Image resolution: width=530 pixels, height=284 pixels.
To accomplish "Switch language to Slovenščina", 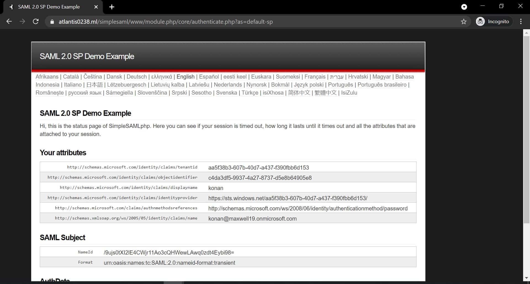I will click(x=152, y=93).
